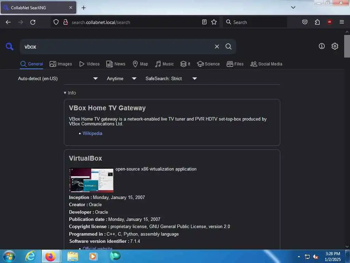Click the VirtualBox heading
The image size is (350, 263).
pyautogui.click(x=85, y=158)
